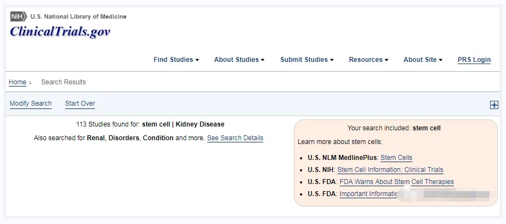Open the Find Studies dropdown menu
Viewport: 506px width, 224px height.
[x=176, y=60]
